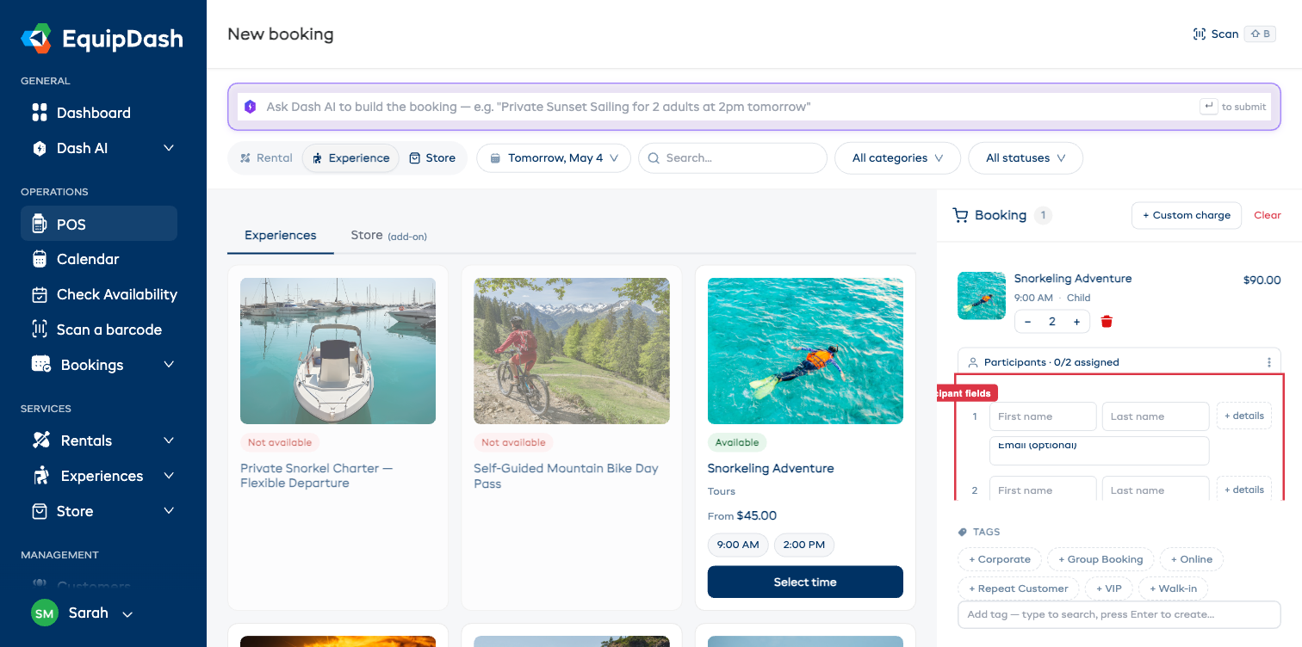Viewport: 1302px width, 647px height.
Task: Click the Scan button in header
Action: (x=1233, y=34)
